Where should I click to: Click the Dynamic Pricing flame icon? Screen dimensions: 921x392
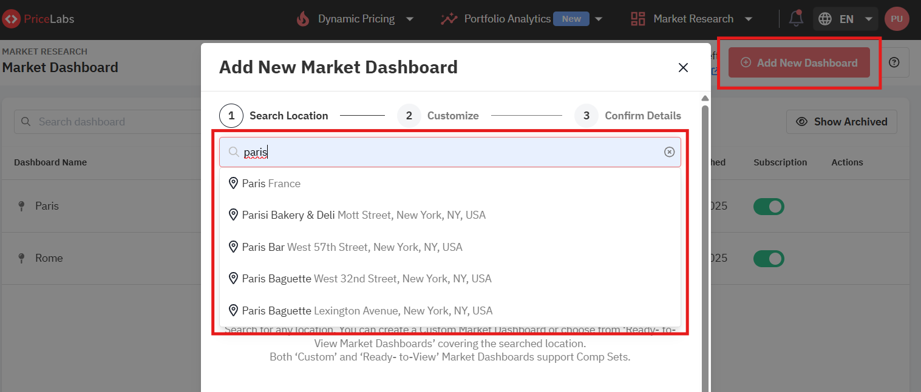tap(303, 19)
